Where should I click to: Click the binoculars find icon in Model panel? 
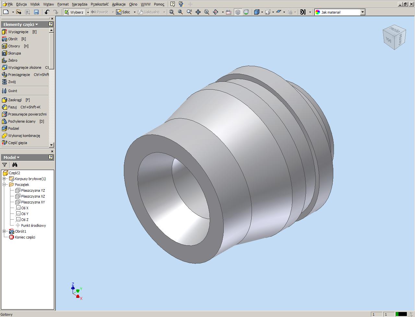[x=15, y=165]
